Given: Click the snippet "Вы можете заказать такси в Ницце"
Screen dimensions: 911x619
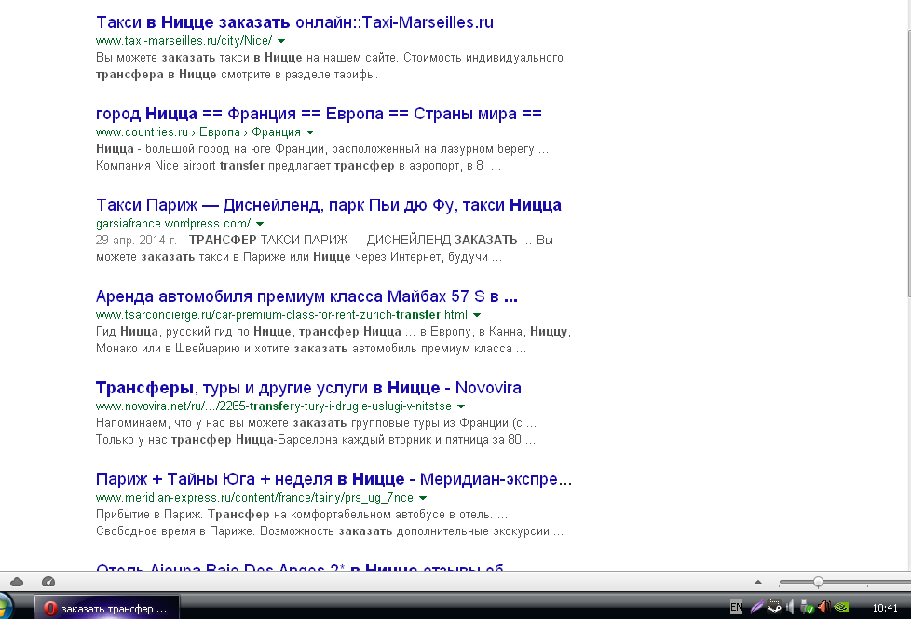Looking at the screenshot, I should pyautogui.click(x=330, y=65).
